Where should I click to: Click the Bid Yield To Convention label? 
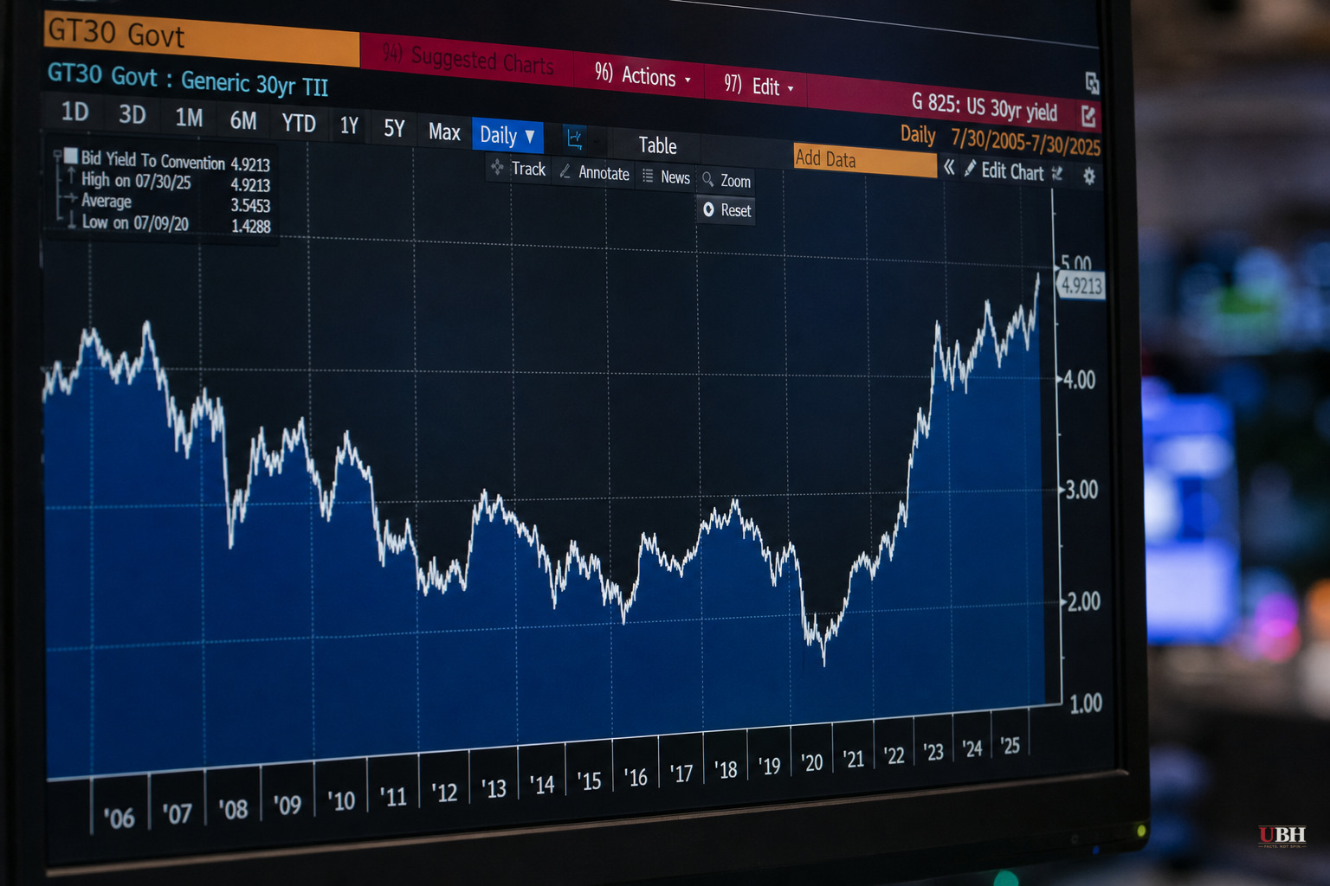153,160
